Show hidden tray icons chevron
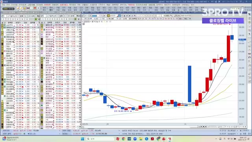Viewport: 252px width, 142px height. (x=216, y=139)
